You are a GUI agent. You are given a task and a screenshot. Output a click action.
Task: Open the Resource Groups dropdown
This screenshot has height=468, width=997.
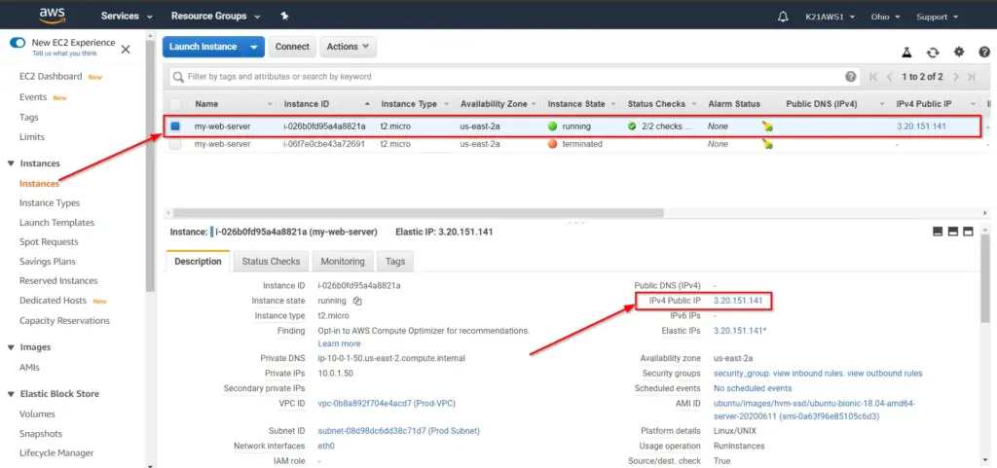point(215,17)
